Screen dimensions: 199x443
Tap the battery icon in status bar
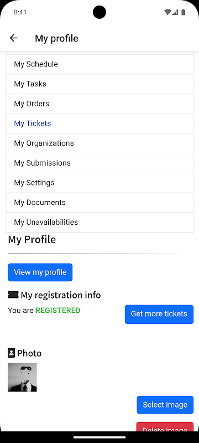click(x=184, y=12)
